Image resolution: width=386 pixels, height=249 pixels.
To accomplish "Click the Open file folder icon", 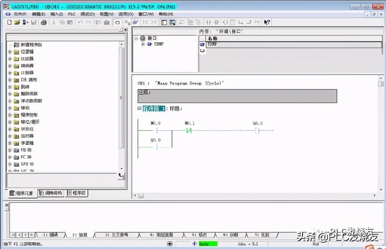I will [x=17, y=22].
